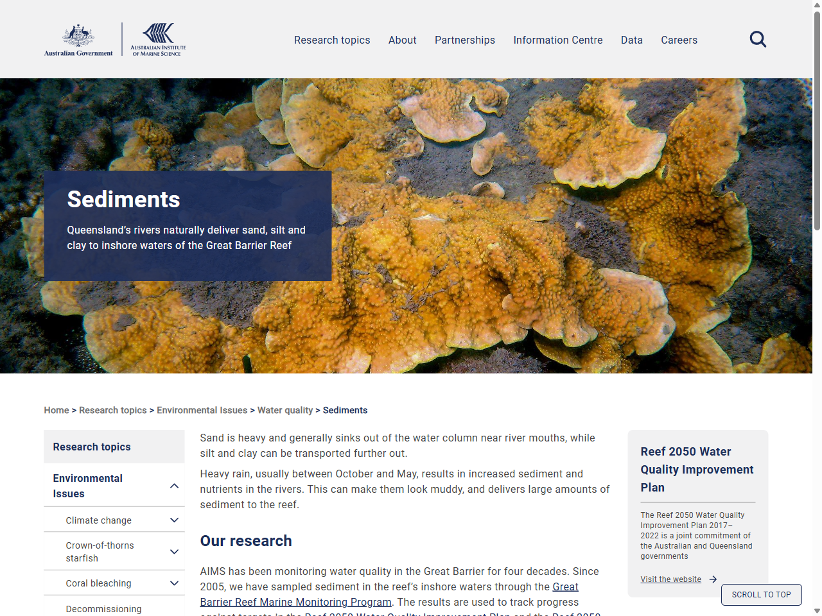Navigate to the Data section
Viewport: 822px width, 616px height.
631,40
